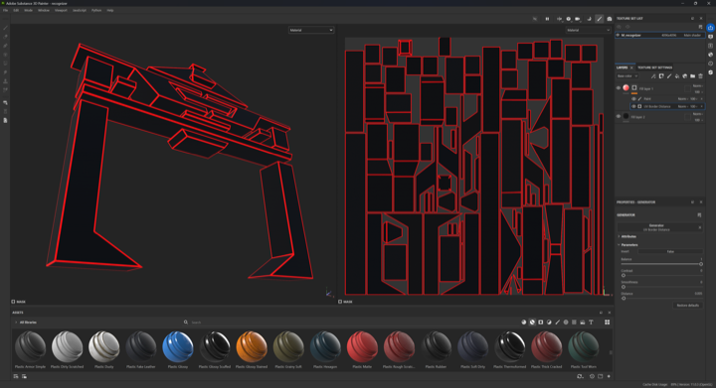This screenshot has height=388, width=716.
Task: Add a mask to the layer
Action: tap(661, 76)
